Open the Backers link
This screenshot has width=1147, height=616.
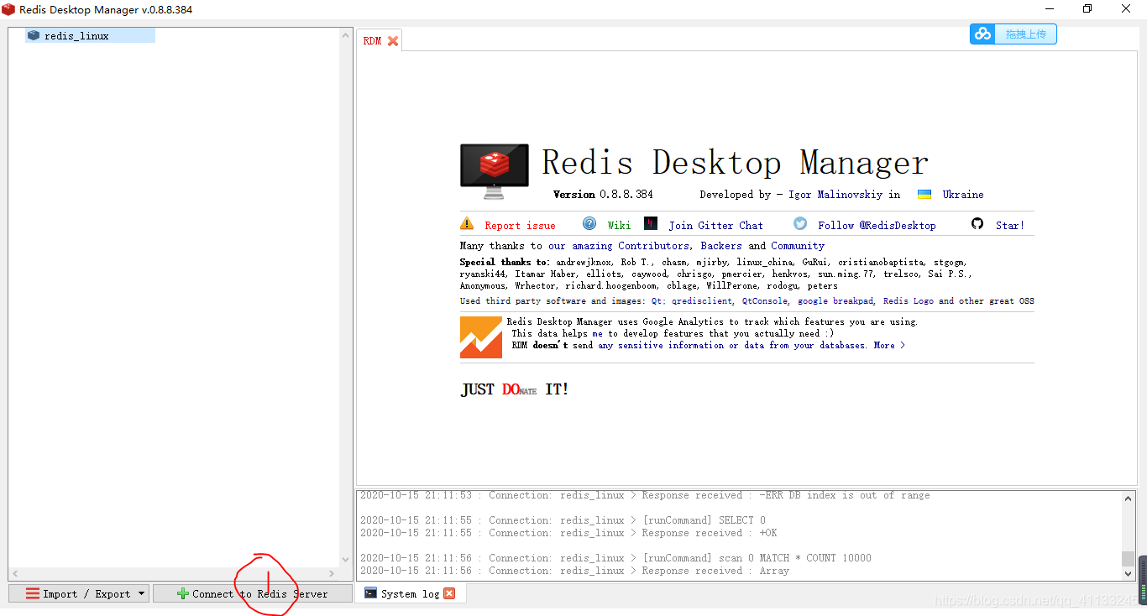721,246
